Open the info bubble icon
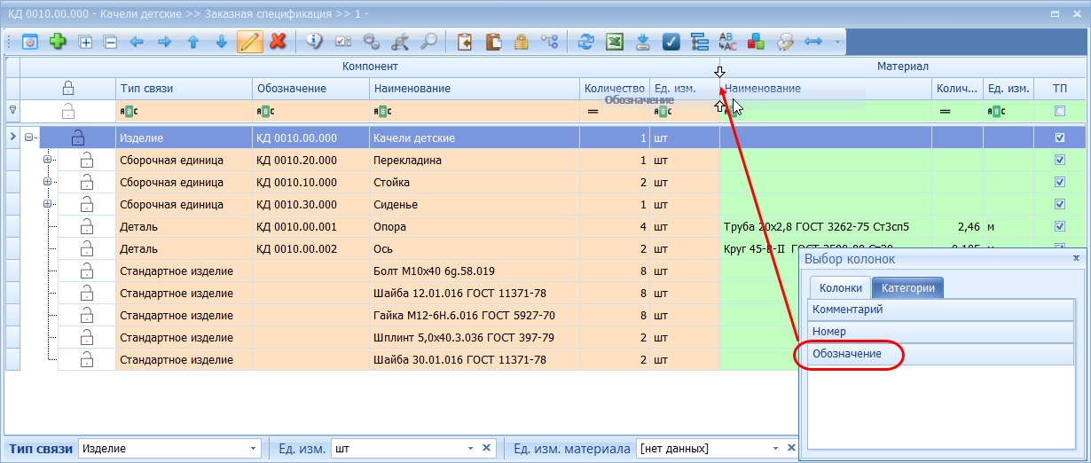Viewport: 1091px width, 463px height. point(314,41)
